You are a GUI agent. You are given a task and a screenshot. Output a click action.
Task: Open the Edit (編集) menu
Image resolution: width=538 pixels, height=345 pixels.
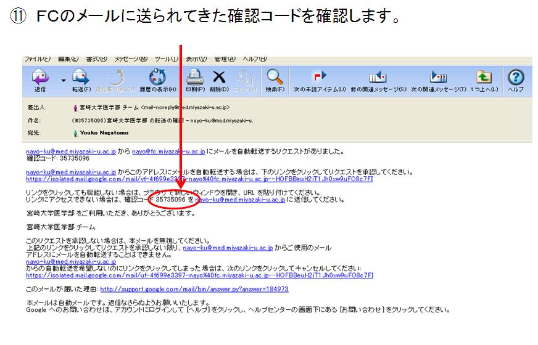point(68,59)
